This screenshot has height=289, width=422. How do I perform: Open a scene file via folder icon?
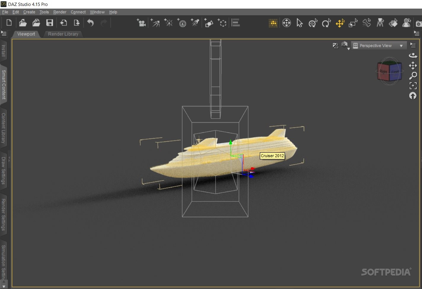tap(23, 23)
